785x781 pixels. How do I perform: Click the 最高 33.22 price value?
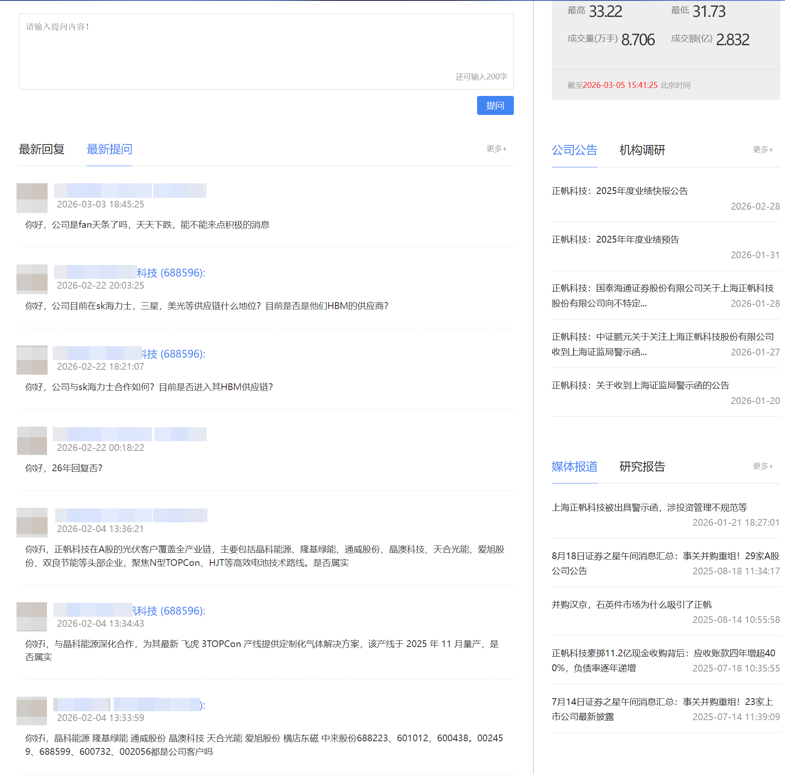[x=606, y=11]
